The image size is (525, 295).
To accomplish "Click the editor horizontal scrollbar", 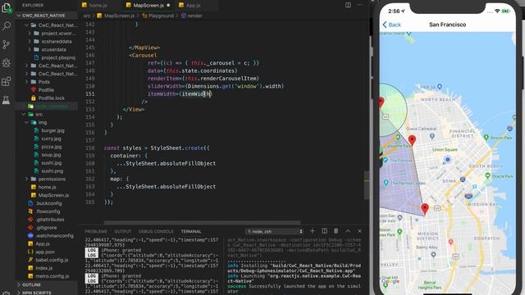I will [x=203, y=222].
